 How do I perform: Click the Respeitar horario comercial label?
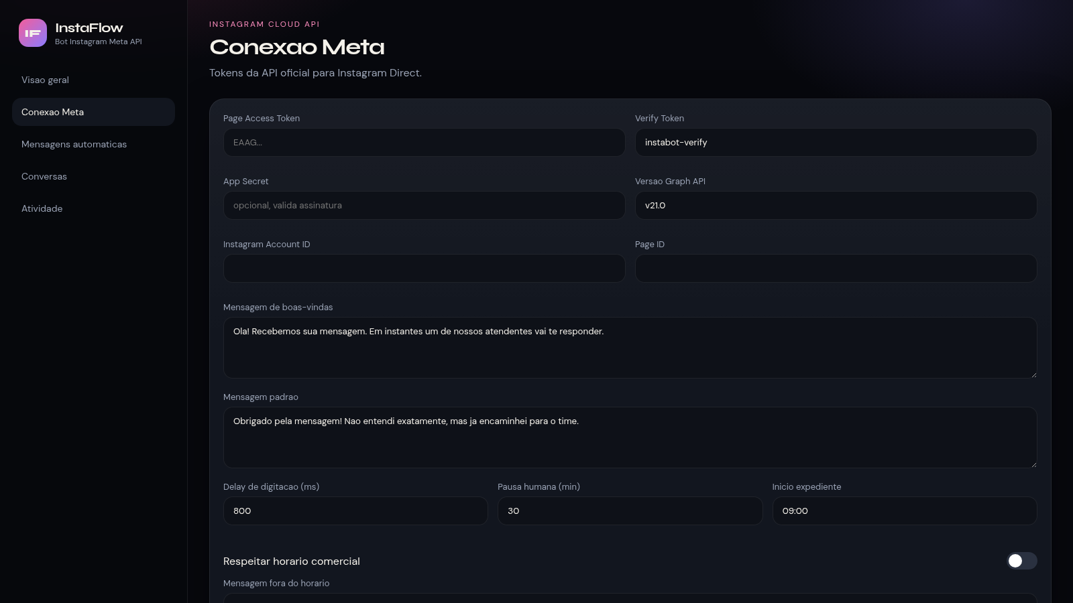click(292, 561)
